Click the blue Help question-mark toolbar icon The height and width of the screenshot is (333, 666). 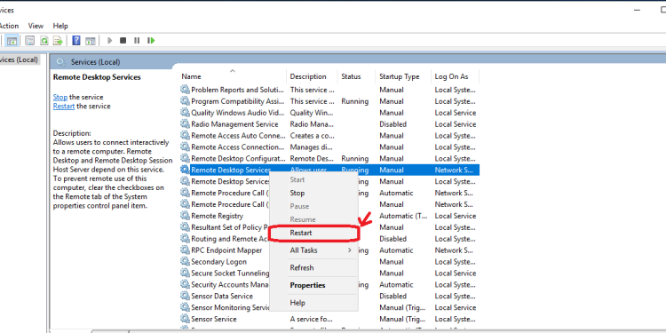[76, 41]
